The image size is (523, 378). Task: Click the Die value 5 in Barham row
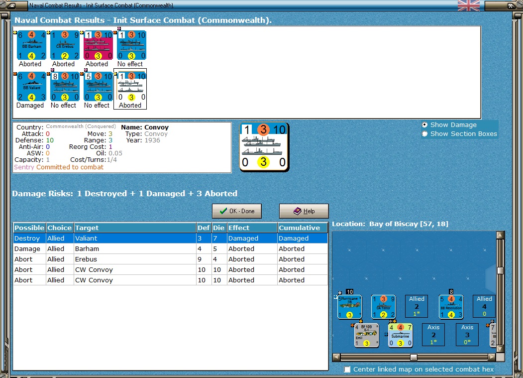coord(219,249)
